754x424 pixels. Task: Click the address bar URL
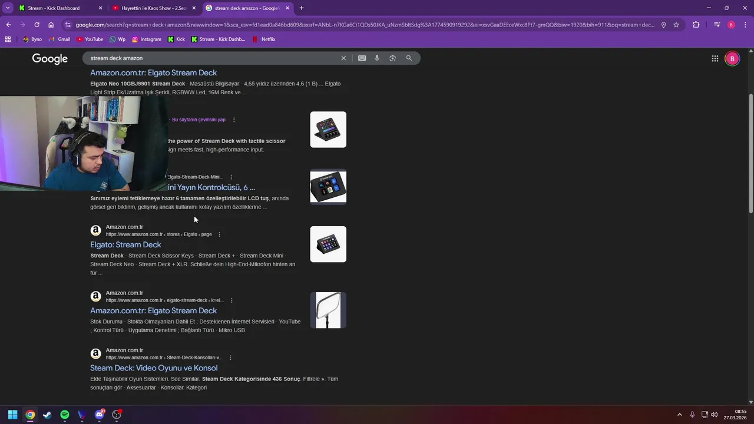(x=364, y=25)
